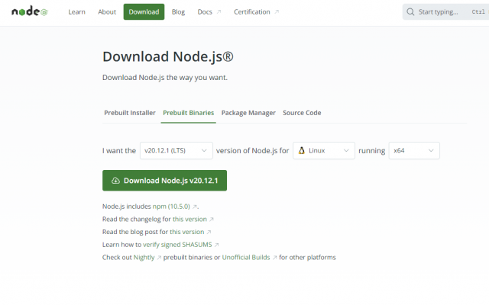
Task: Click the external arrow next to Docs
Action: click(x=219, y=12)
